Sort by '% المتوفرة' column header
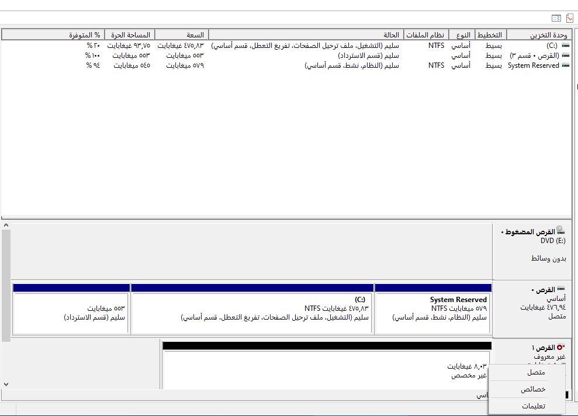This screenshot has width=578, height=416. point(53,34)
